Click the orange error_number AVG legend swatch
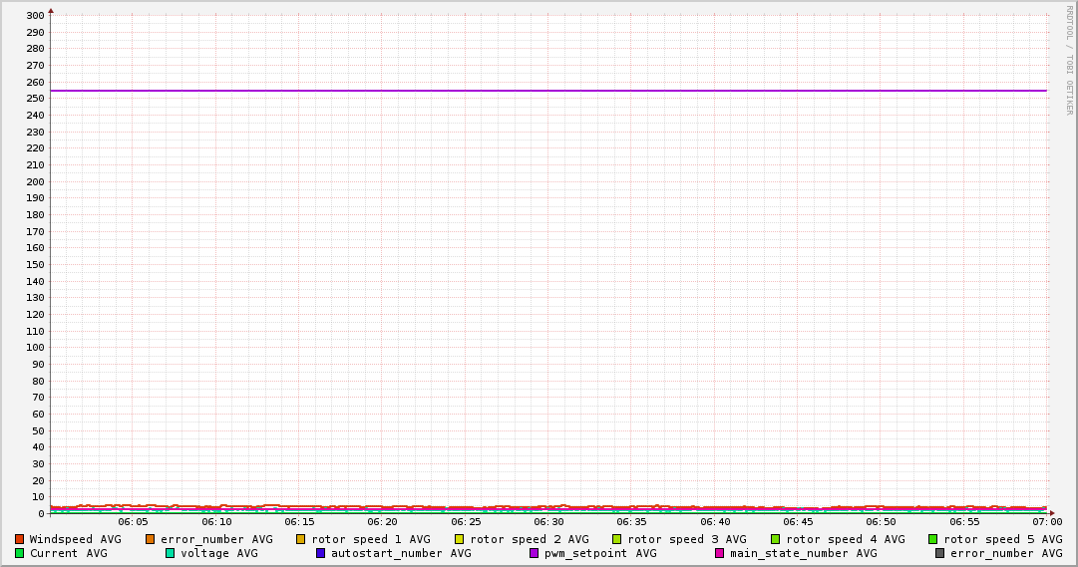This screenshot has width=1078, height=567. click(x=150, y=539)
